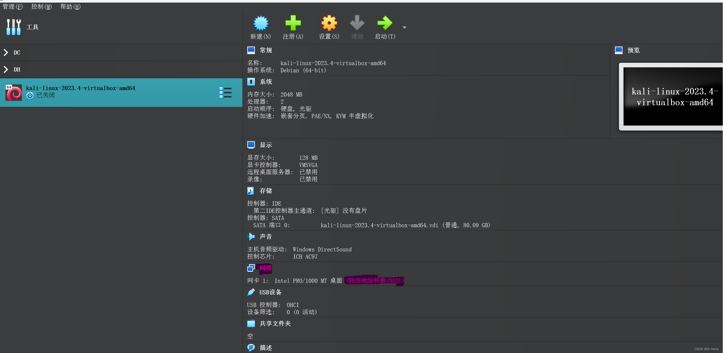Open the 显示 section heading
Screen dimensions: 723x353
266,145
